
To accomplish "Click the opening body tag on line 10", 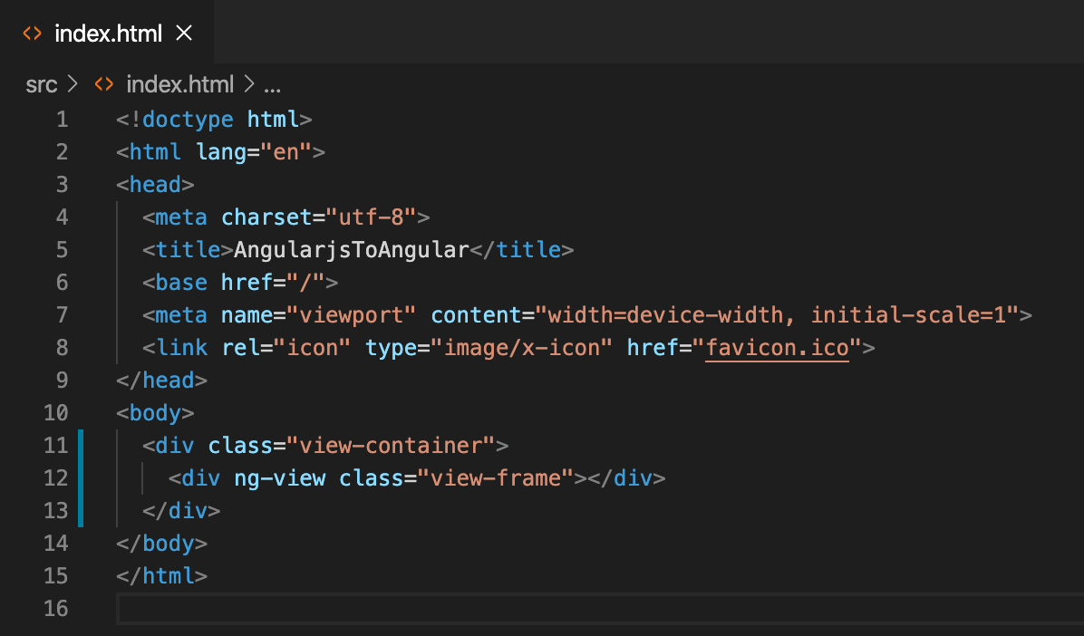I will tap(154, 412).
